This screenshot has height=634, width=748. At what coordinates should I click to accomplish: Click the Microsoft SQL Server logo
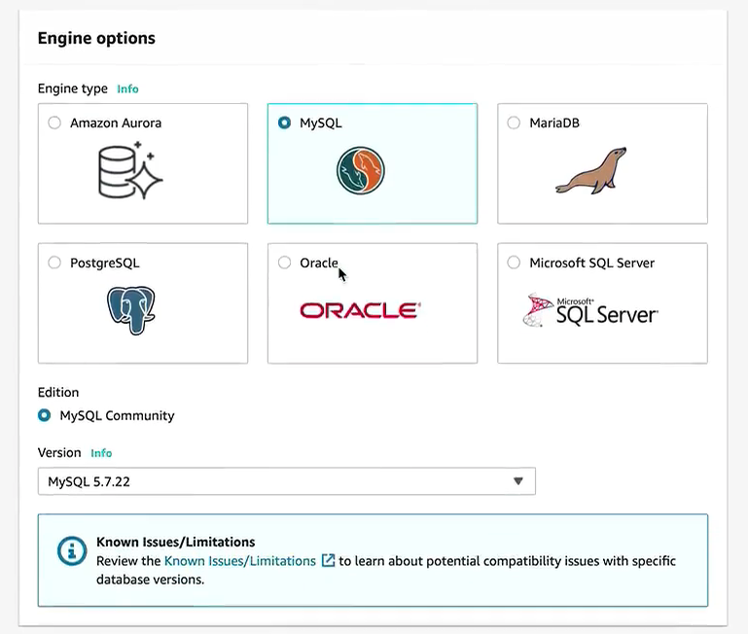tap(590, 311)
